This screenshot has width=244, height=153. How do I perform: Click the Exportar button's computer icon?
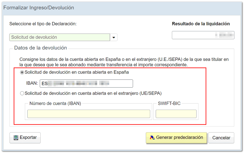point(16,138)
